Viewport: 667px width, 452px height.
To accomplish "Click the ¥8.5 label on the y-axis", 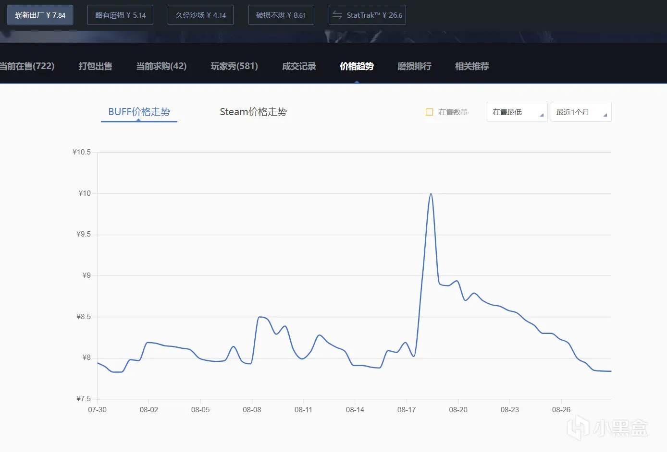I will (84, 317).
